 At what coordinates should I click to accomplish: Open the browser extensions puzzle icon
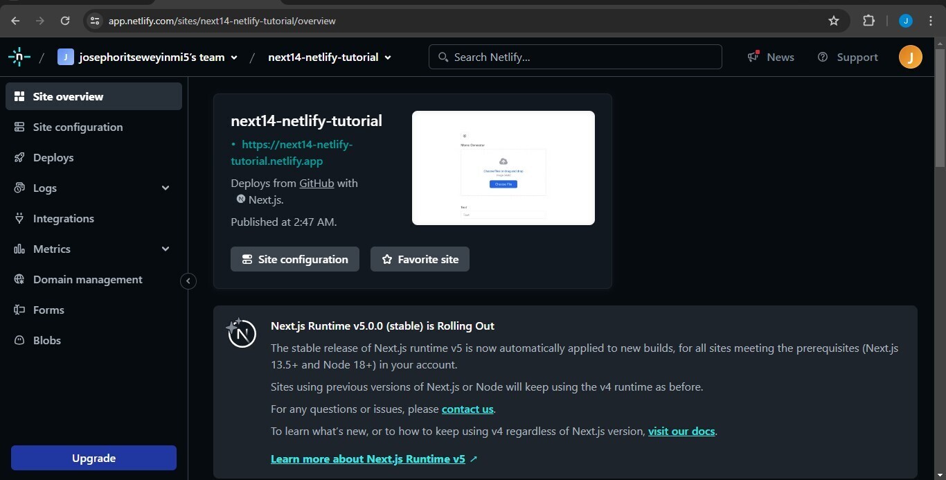point(868,21)
